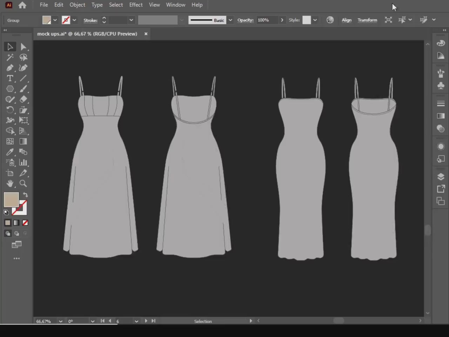The width and height of the screenshot is (449, 337).
Task: Collapse the right panel dock with double arrows
Action: coord(444,31)
